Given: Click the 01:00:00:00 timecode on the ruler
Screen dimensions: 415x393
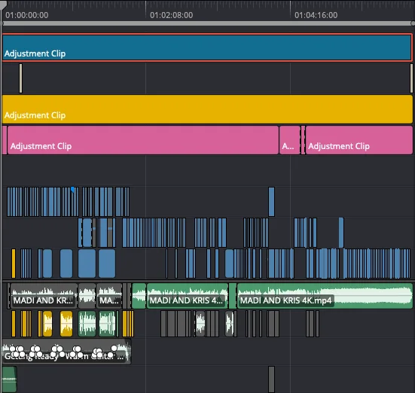Looking at the screenshot, I should [x=26, y=15].
